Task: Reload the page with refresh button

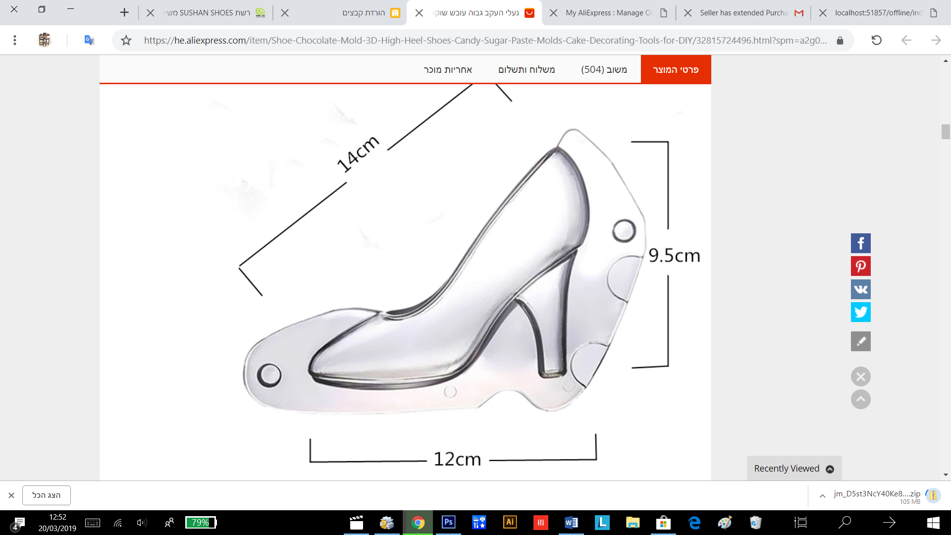Action: (876, 40)
